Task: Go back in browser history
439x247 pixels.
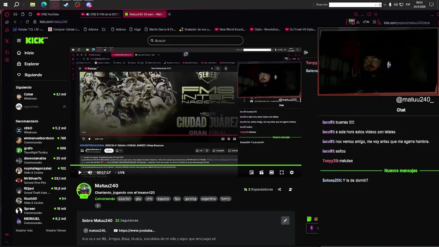Action: (x=15, y=22)
